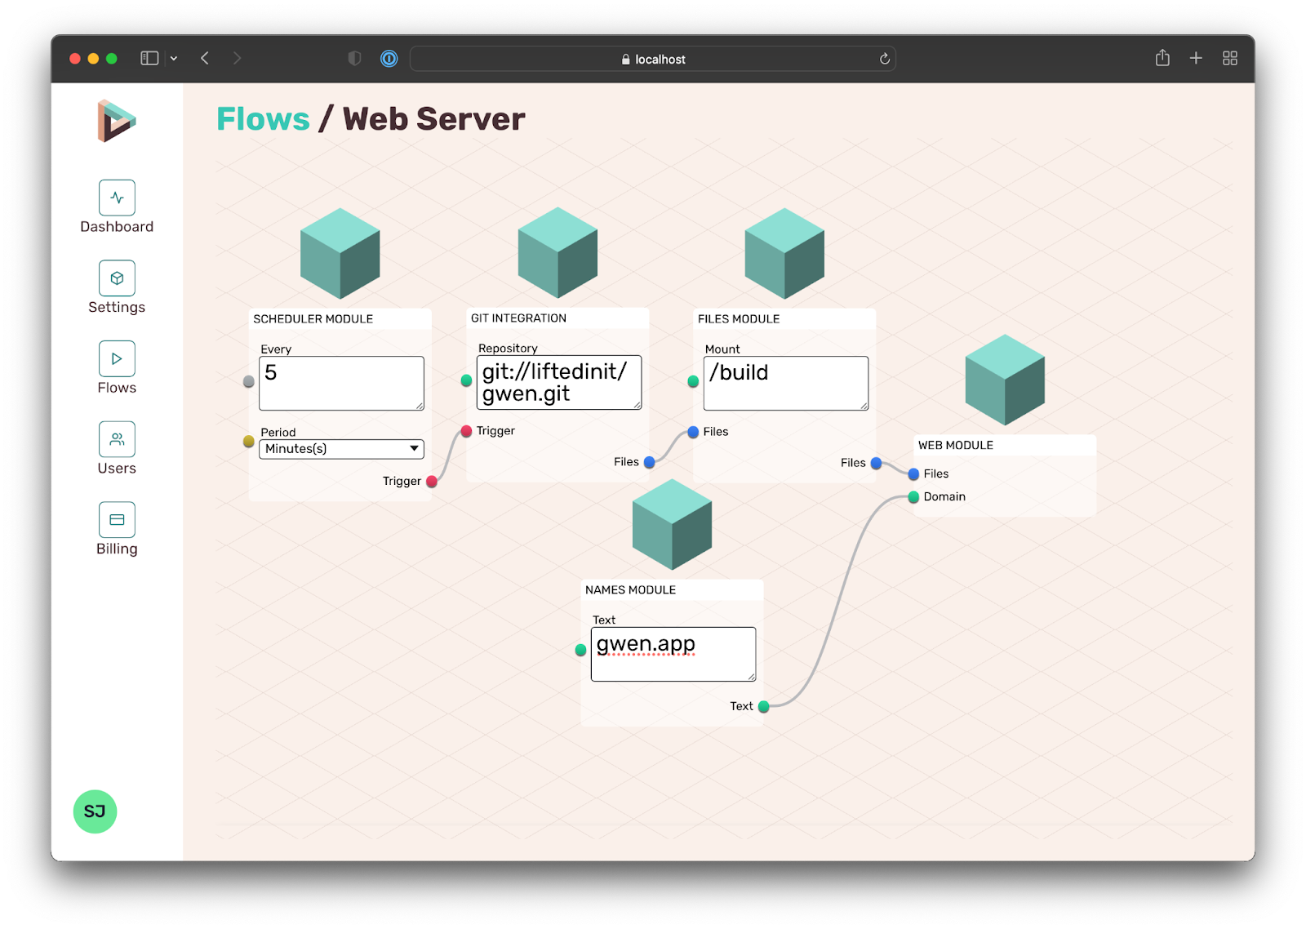This screenshot has width=1306, height=929.
Task: Select the Web Module cube
Action: 1005,380
